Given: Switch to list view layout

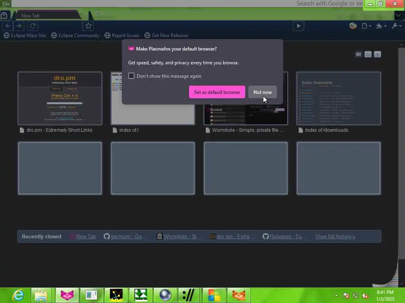Looking at the screenshot, I should (368, 54).
